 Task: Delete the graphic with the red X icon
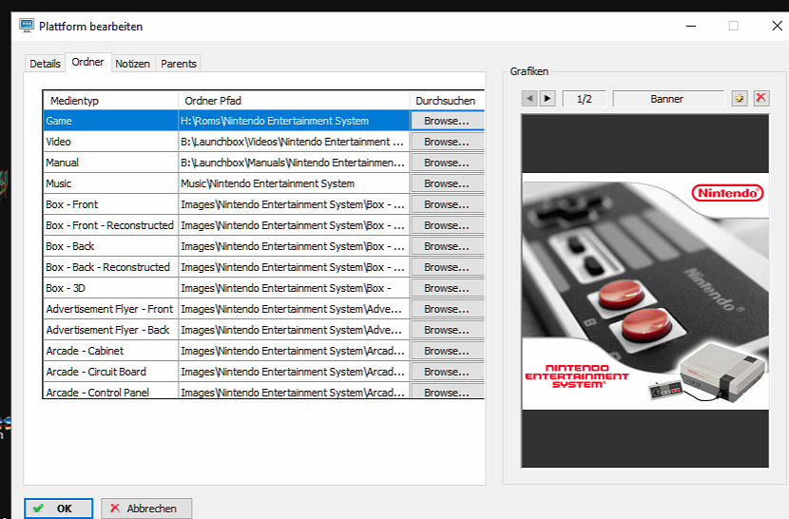tap(760, 99)
